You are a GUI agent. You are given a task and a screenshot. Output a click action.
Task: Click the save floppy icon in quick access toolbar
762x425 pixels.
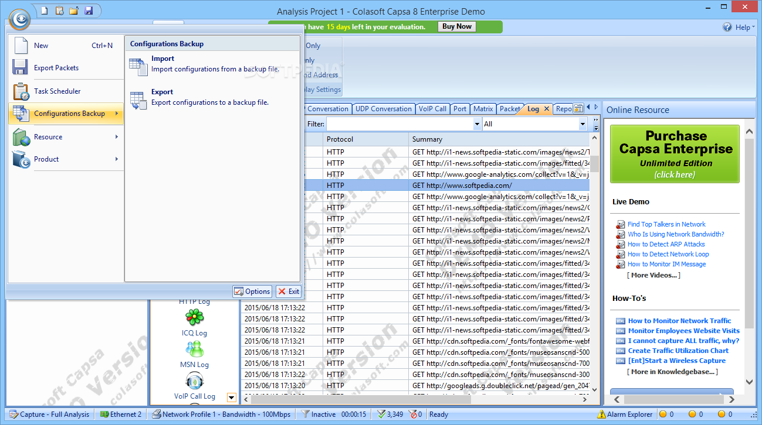[88, 11]
